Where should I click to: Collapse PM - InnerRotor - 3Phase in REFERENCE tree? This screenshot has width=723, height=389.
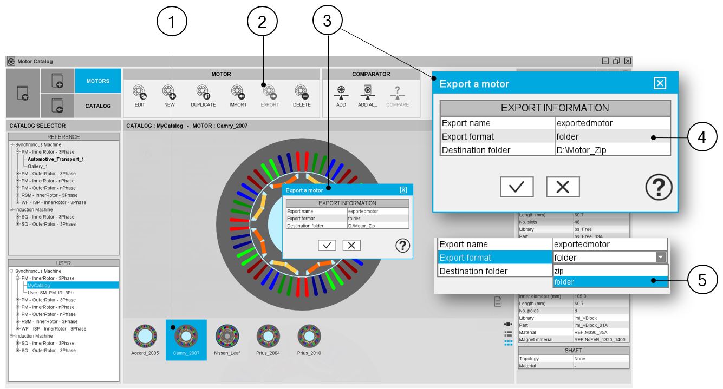(18, 152)
